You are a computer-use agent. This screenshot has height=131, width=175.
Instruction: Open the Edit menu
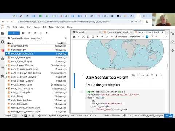coord(15,27)
